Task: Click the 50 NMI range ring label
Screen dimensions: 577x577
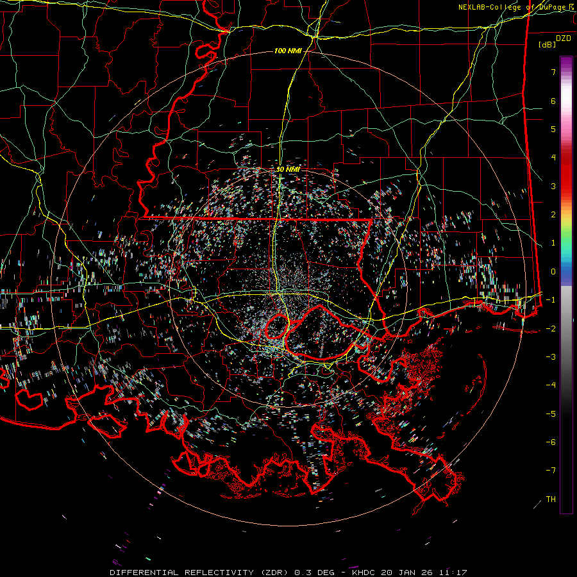Action: [x=288, y=169]
